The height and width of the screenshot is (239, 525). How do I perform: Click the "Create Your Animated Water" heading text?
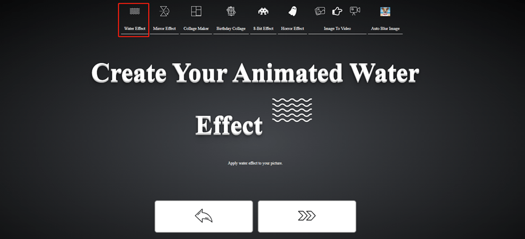[255, 73]
